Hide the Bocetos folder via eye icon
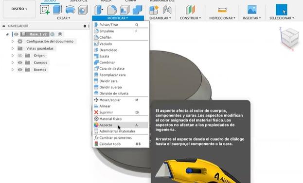303x183 pixels. click(x=20, y=70)
